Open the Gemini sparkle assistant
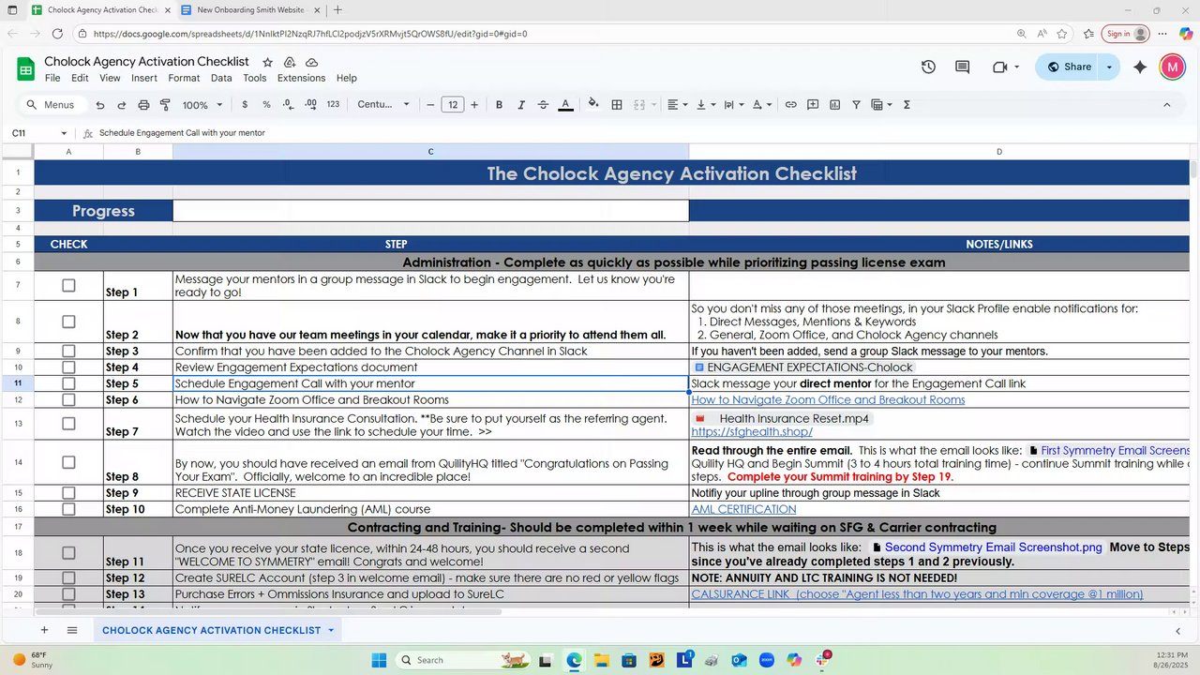 [x=1140, y=67]
